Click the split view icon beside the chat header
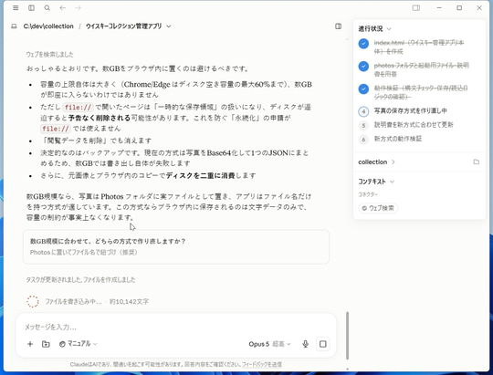This screenshot has width=493, height=375. pyautogui.click(x=339, y=26)
